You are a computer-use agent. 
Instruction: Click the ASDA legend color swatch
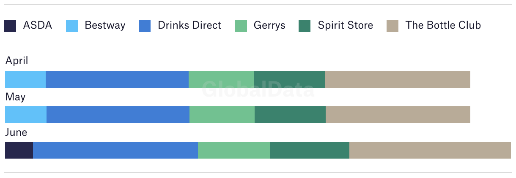(10, 26)
